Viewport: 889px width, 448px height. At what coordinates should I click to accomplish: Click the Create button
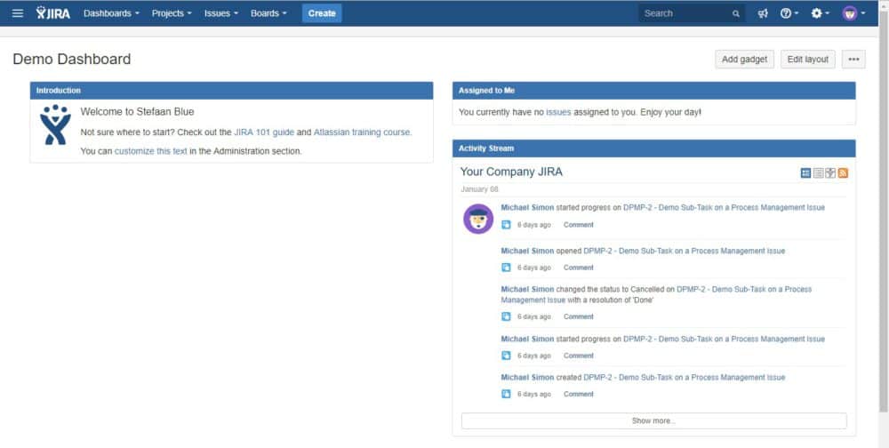(322, 13)
